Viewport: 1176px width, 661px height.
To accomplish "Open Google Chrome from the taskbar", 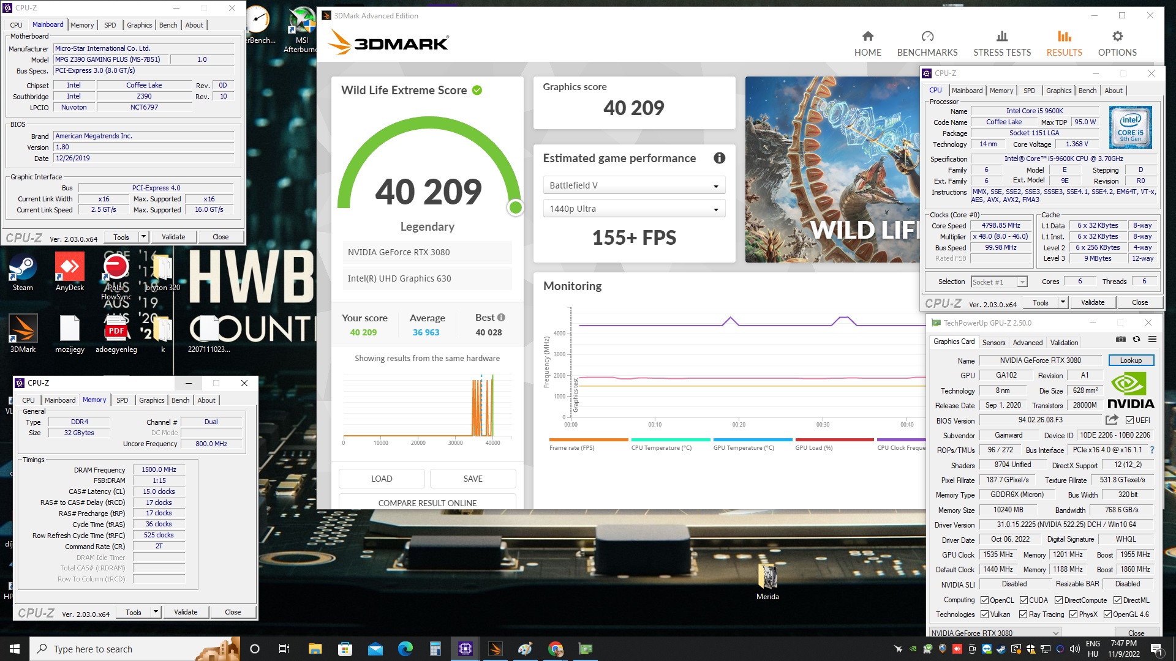I will click(556, 649).
